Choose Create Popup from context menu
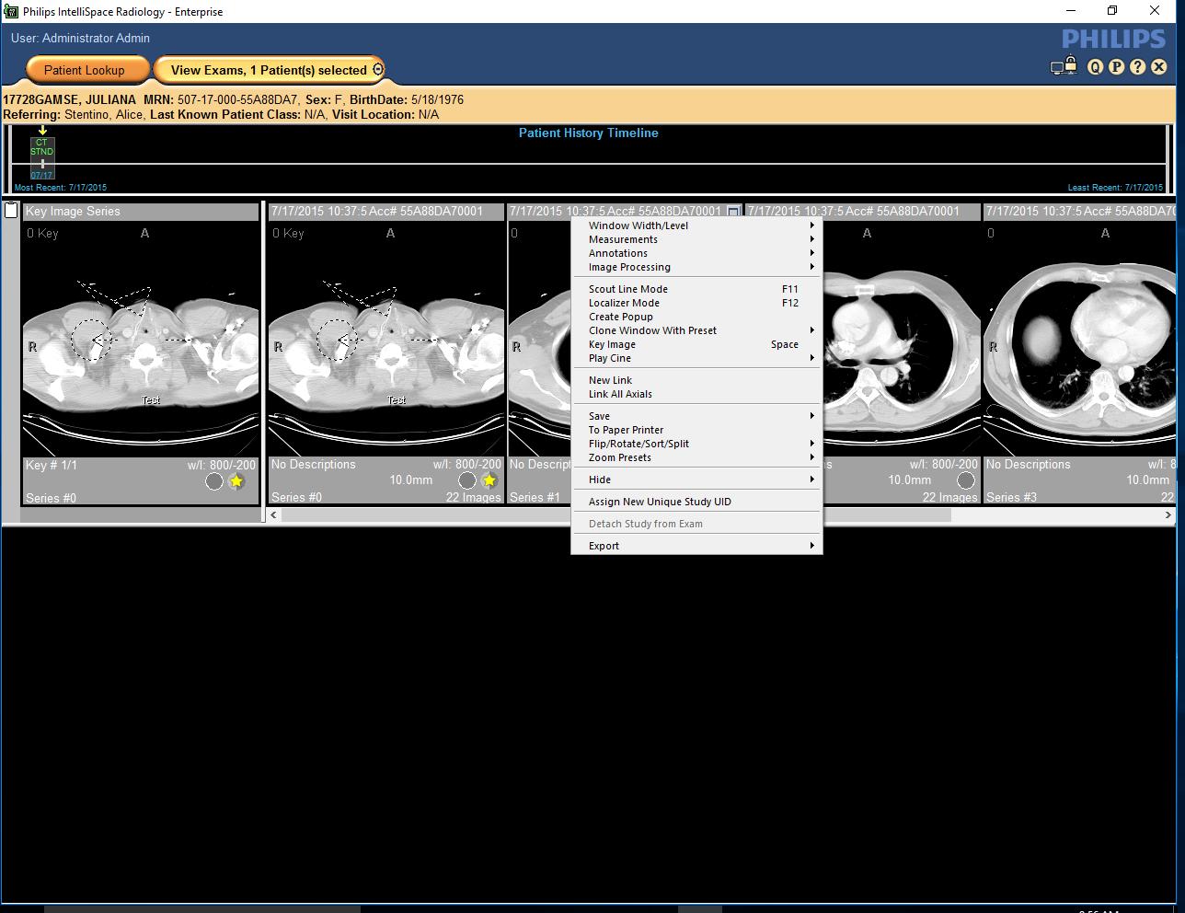This screenshot has height=913, width=1185. pyautogui.click(x=696, y=317)
